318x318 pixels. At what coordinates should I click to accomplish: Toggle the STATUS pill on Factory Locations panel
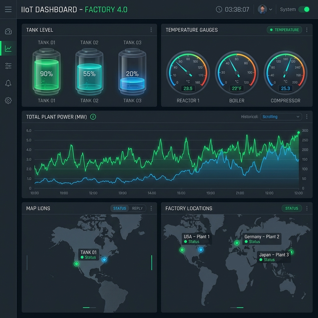pos(292,208)
